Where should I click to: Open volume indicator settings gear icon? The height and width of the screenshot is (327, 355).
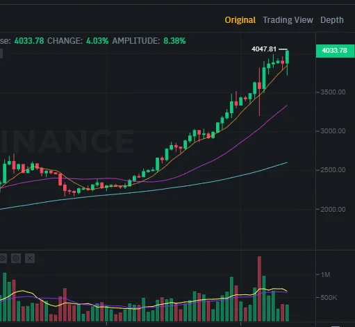click(x=16, y=258)
